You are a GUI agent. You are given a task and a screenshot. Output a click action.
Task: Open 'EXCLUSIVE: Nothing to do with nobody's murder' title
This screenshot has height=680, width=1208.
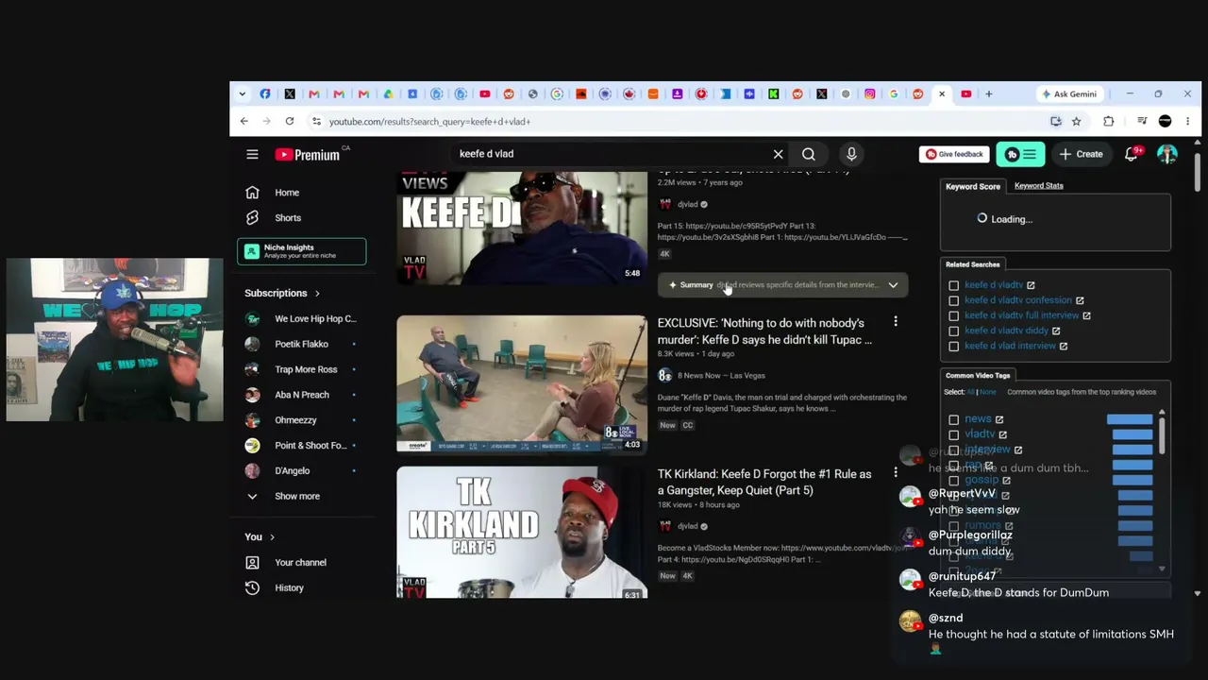[x=765, y=331]
